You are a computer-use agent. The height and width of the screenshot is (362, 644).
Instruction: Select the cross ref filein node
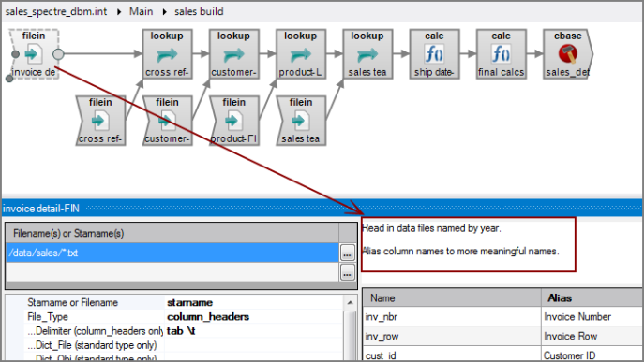point(100,121)
